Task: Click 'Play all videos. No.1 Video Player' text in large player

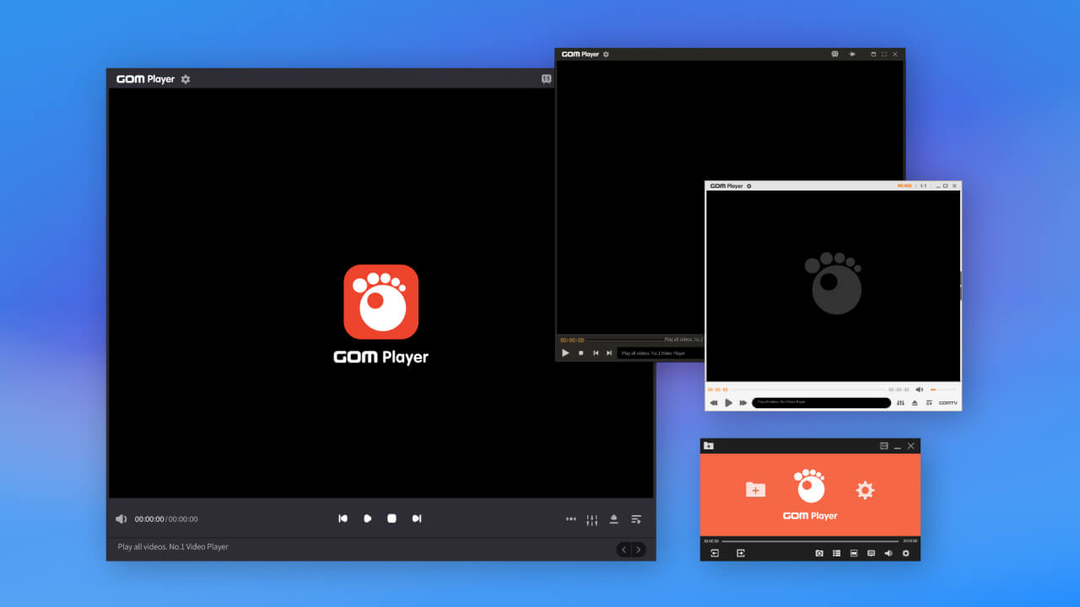Action: click(173, 547)
